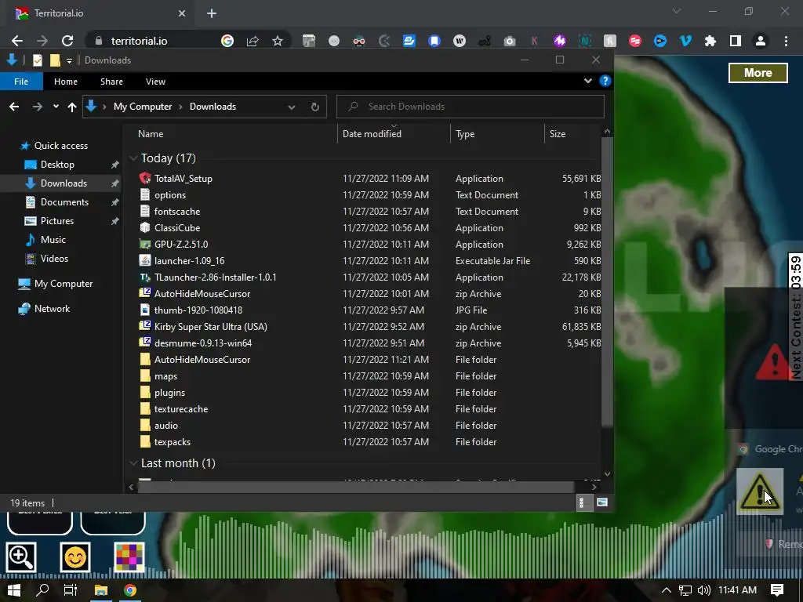Open Chrome share page icon
Screen dimensions: 803x602
pos(253,41)
